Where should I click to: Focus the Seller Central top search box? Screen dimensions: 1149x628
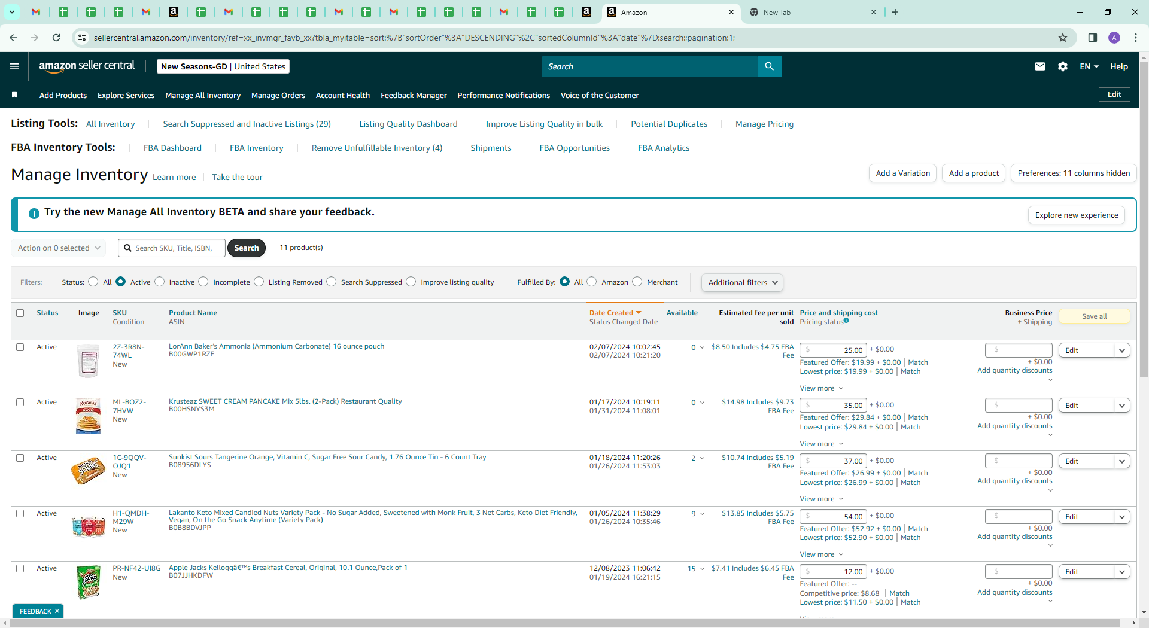click(650, 66)
